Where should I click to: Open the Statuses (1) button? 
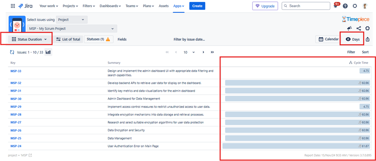(x=98, y=39)
